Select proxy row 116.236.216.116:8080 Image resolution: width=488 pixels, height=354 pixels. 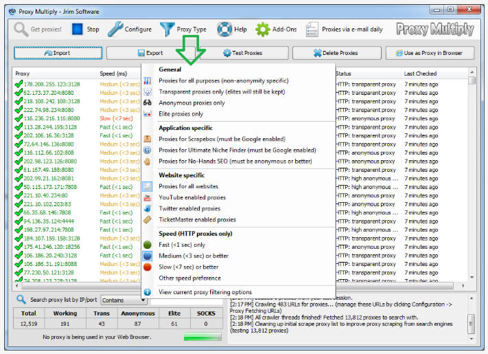click(x=51, y=118)
